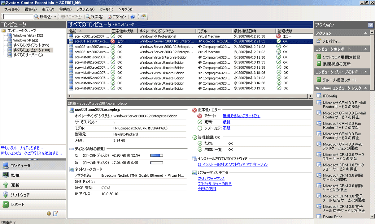Sort by 正常性の状態 column header
Screen dimensions: 375x224
(124, 31)
